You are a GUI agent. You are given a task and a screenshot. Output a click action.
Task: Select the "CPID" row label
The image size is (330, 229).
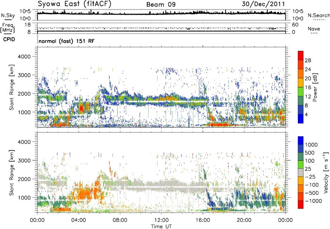coord(9,39)
